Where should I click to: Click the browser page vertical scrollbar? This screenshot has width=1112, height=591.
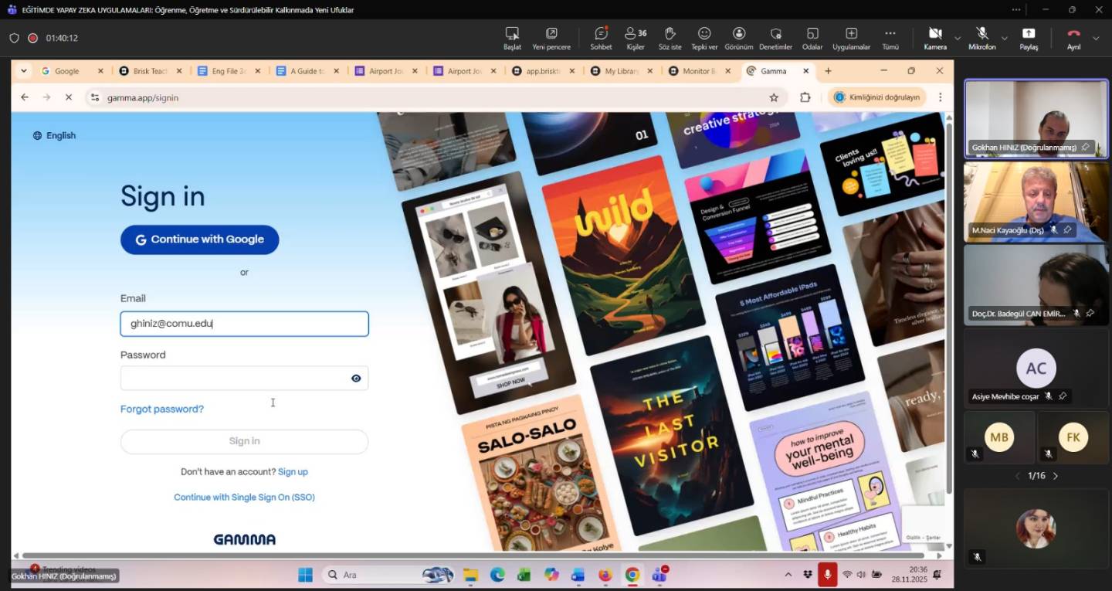coord(949,309)
